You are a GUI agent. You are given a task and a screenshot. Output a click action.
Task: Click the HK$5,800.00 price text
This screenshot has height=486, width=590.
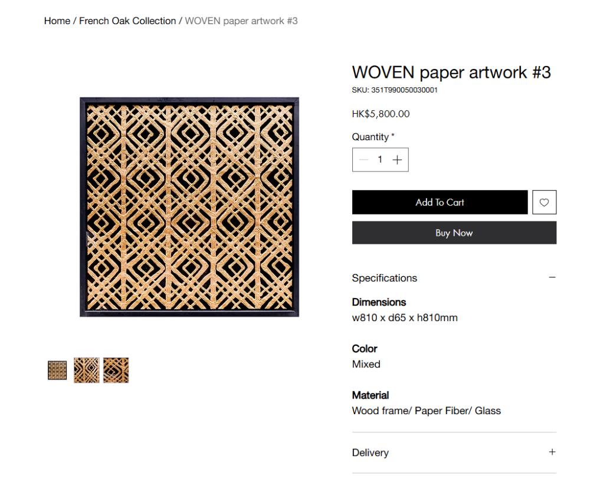point(381,114)
